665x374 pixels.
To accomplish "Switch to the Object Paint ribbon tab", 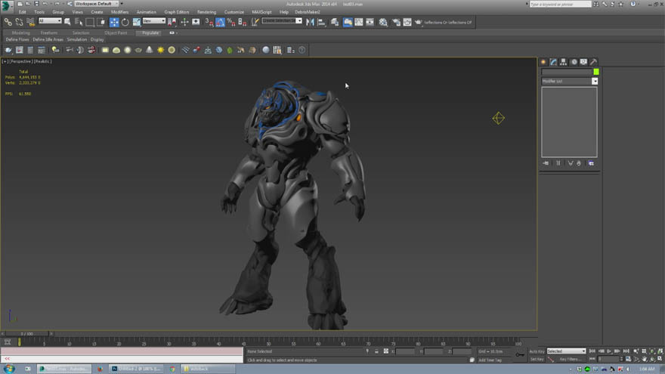I will pyautogui.click(x=116, y=32).
